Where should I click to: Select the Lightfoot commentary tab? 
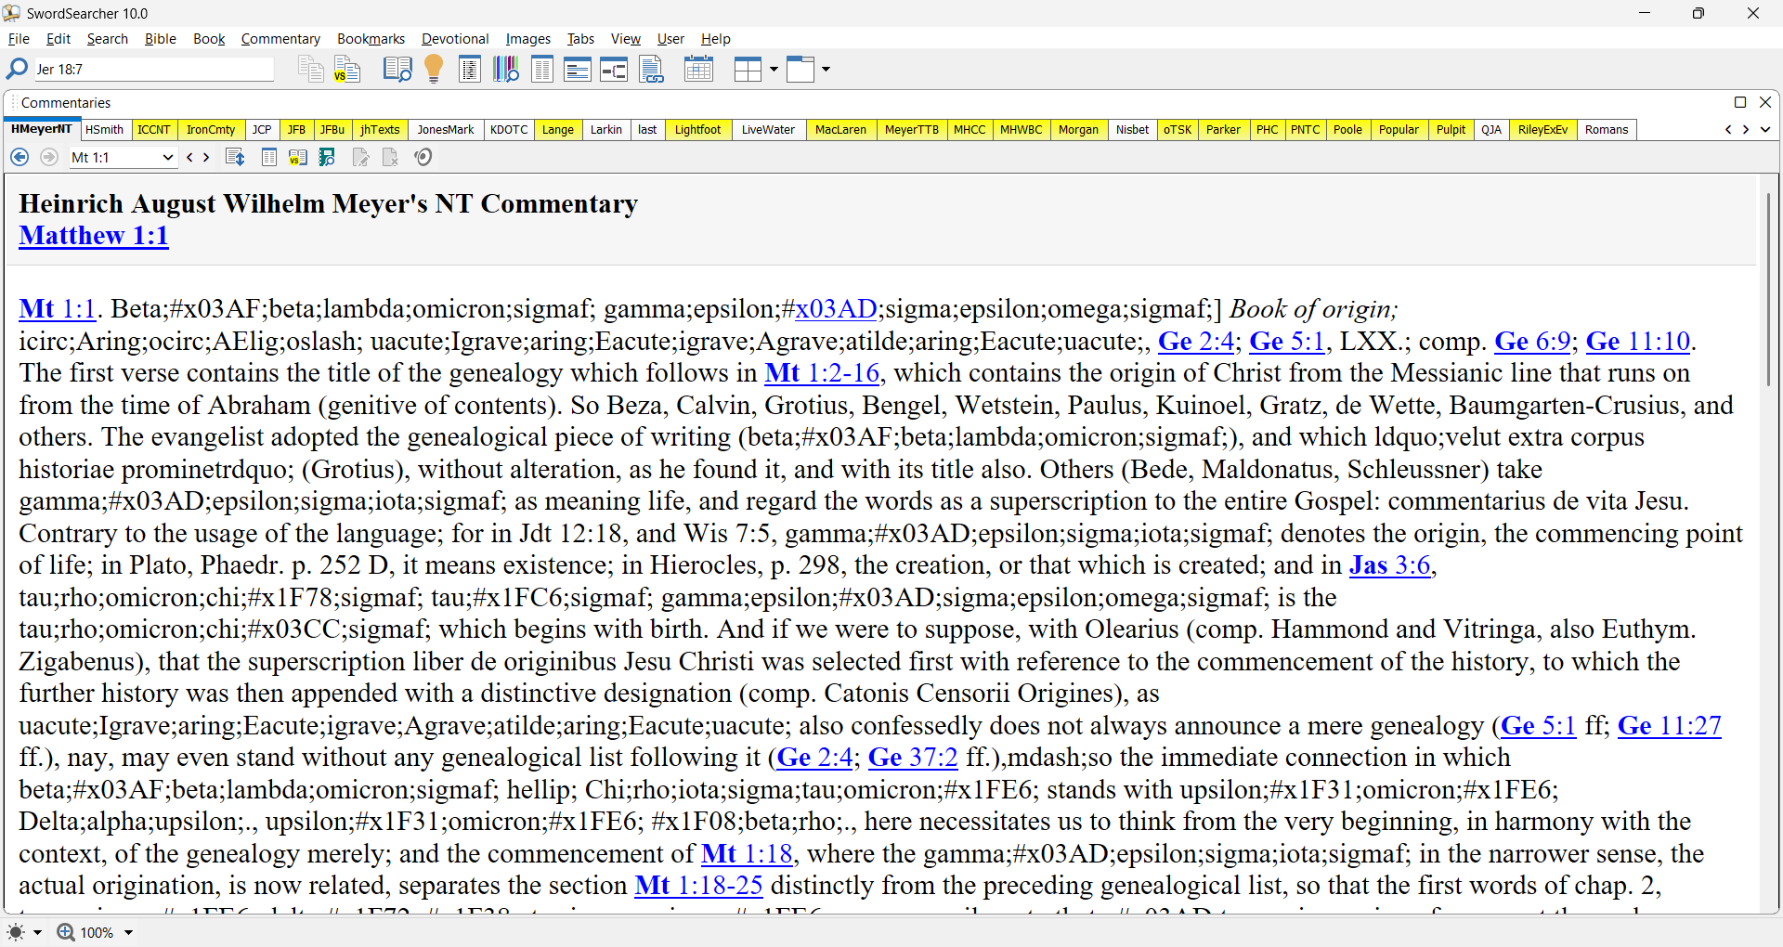click(x=697, y=129)
